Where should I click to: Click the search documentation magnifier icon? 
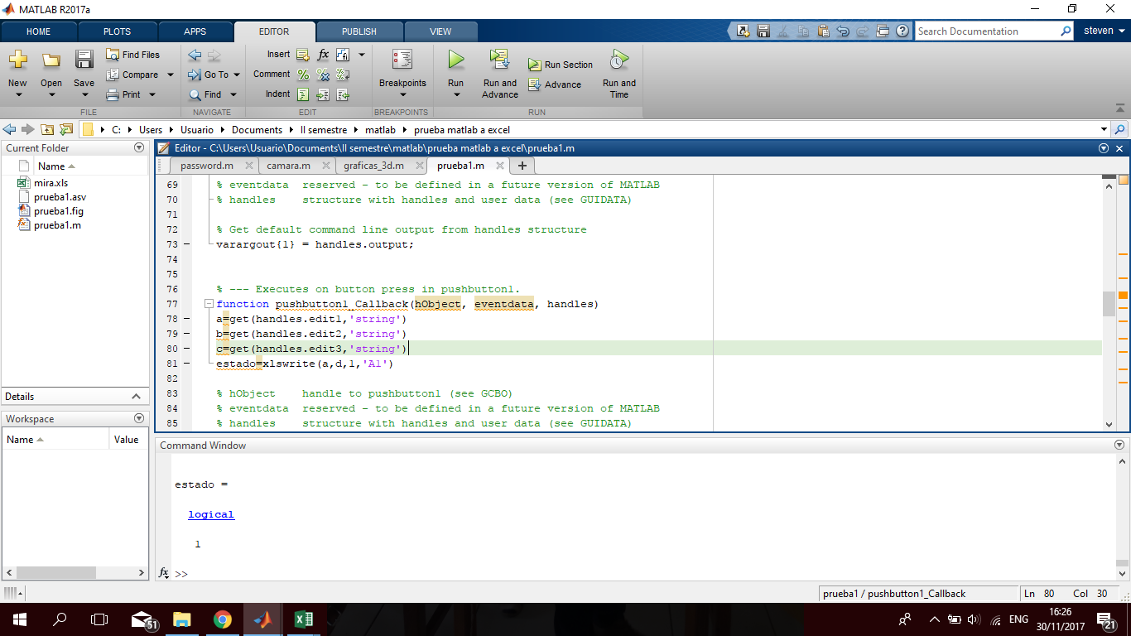[x=1066, y=31]
